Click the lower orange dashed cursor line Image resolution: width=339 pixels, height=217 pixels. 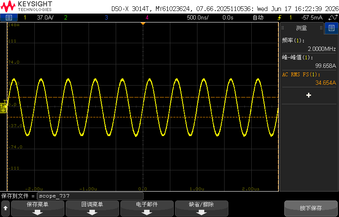143,117
